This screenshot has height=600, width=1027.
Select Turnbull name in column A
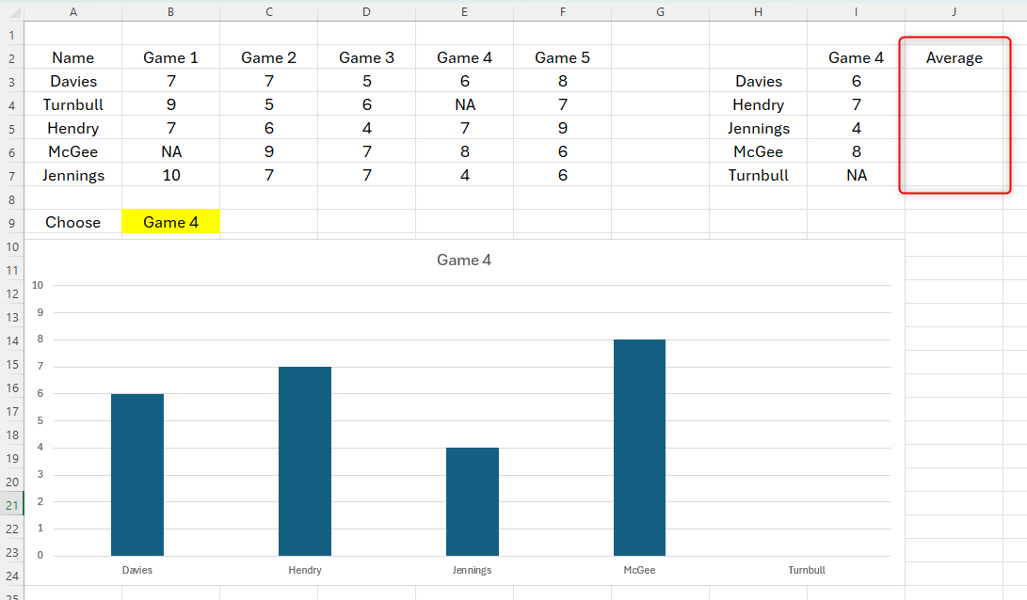[x=72, y=104]
